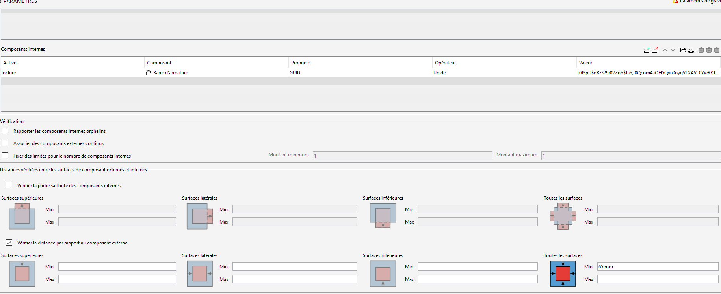Click bottom surfaces diagram in protrusion section
The width and height of the screenshot is (721, 294).
[x=383, y=215]
